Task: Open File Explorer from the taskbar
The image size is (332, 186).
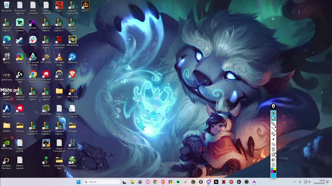Action: click(x=132, y=182)
